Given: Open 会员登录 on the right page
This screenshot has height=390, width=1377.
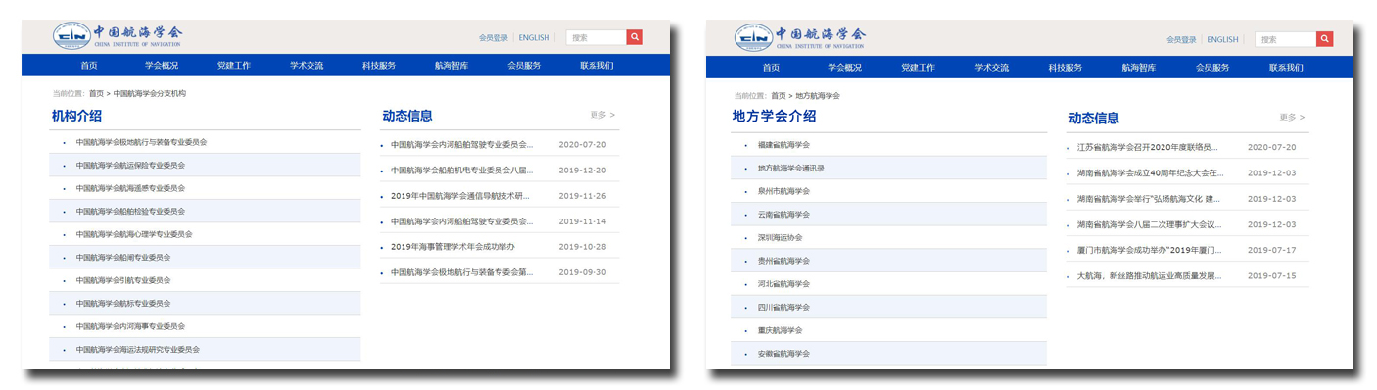Looking at the screenshot, I should click(1181, 40).
